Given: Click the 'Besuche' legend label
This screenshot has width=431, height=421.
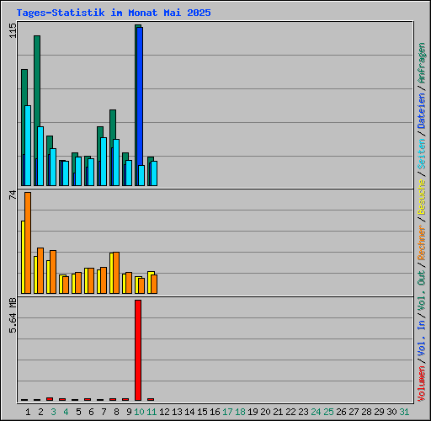Looking at the screenshot, I should (422, 197).
